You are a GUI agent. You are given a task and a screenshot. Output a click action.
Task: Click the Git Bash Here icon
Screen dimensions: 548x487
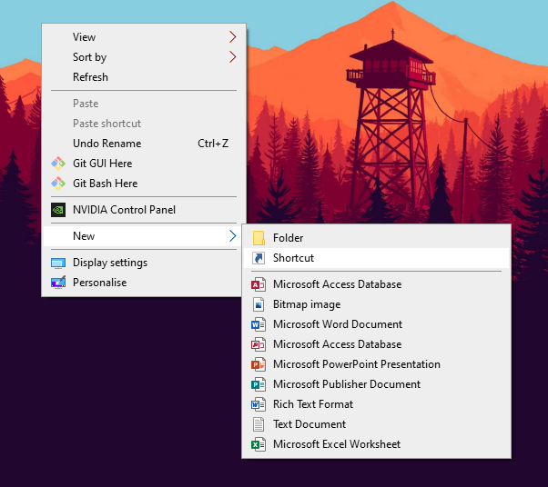click(58, 184)
